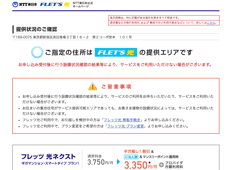The width and height of the screenshot is (244, 170).
Task: Click the yellow warning triangle icon
Action: [93, 86]
